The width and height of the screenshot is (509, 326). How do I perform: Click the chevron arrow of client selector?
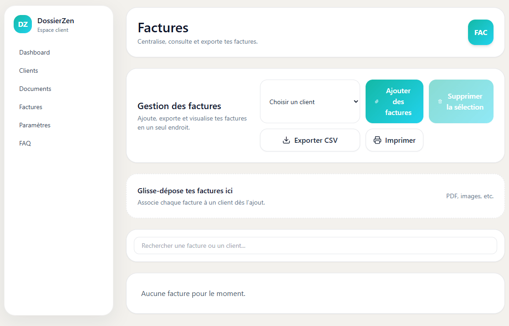356,101
